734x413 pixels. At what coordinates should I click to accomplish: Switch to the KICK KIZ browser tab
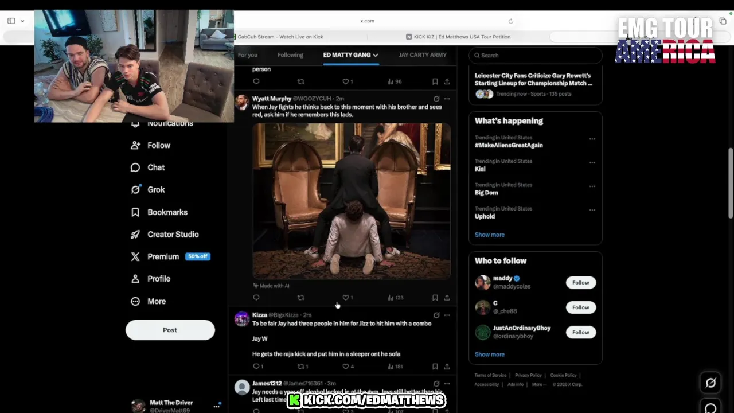point(458,37)
